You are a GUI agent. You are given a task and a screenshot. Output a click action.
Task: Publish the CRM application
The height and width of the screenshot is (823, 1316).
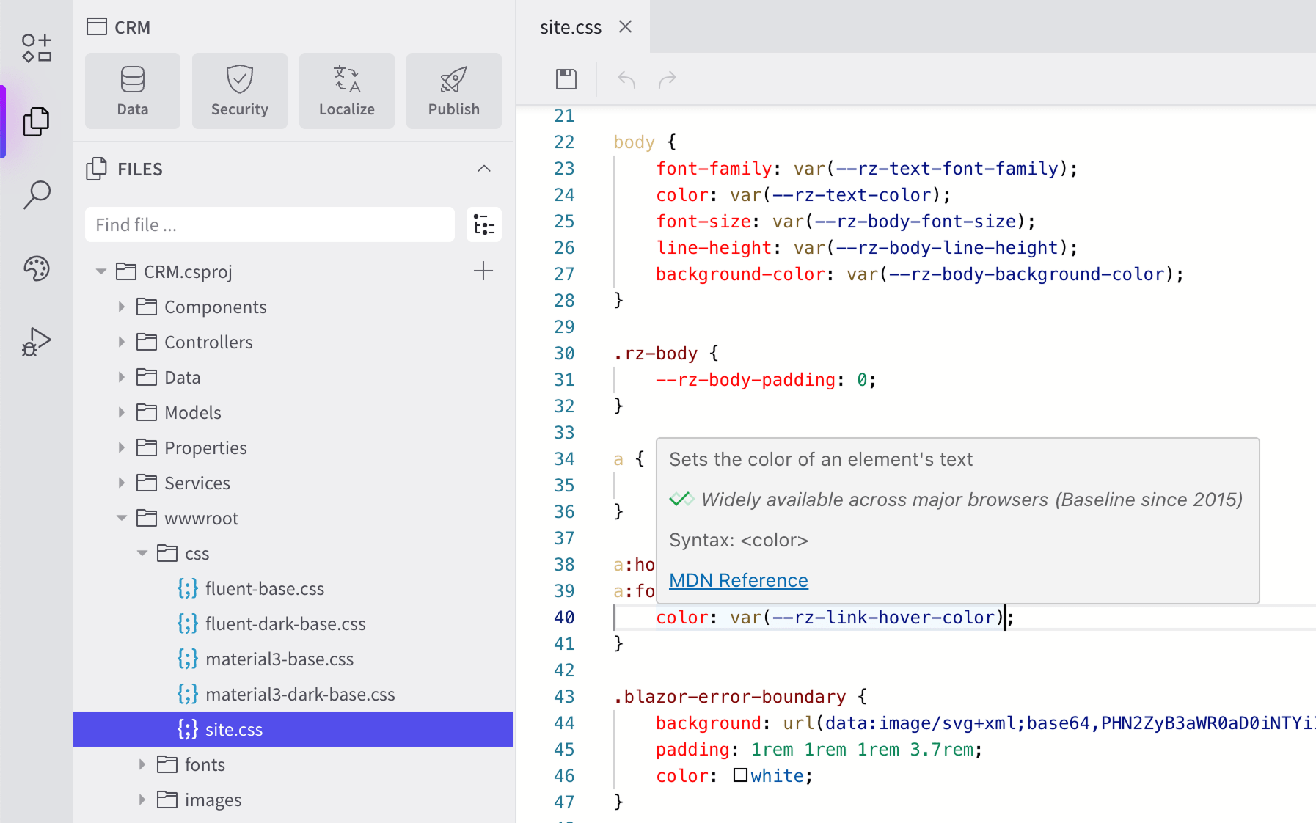coord(453,90)
